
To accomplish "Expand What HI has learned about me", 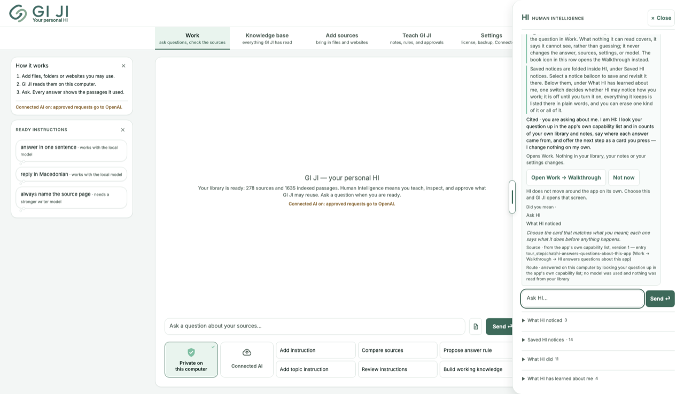I will pos(598,379).
